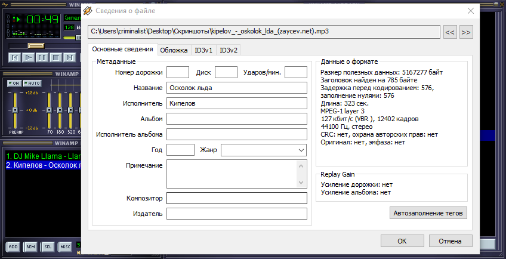Click the previous file '<<' button
The width and height of the screenshot is (506, 259).
point(451,32)
